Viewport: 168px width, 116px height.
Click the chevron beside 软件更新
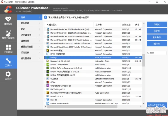[x=39, y=23]
